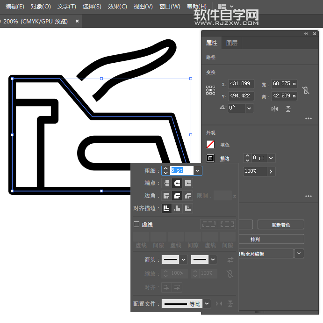The image size is (323, 323).
Task: Enable the 虚线 dashed line checkbox
Action: tap(136, 224)
